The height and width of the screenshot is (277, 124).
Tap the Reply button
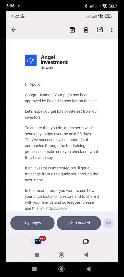click(32, 223)
